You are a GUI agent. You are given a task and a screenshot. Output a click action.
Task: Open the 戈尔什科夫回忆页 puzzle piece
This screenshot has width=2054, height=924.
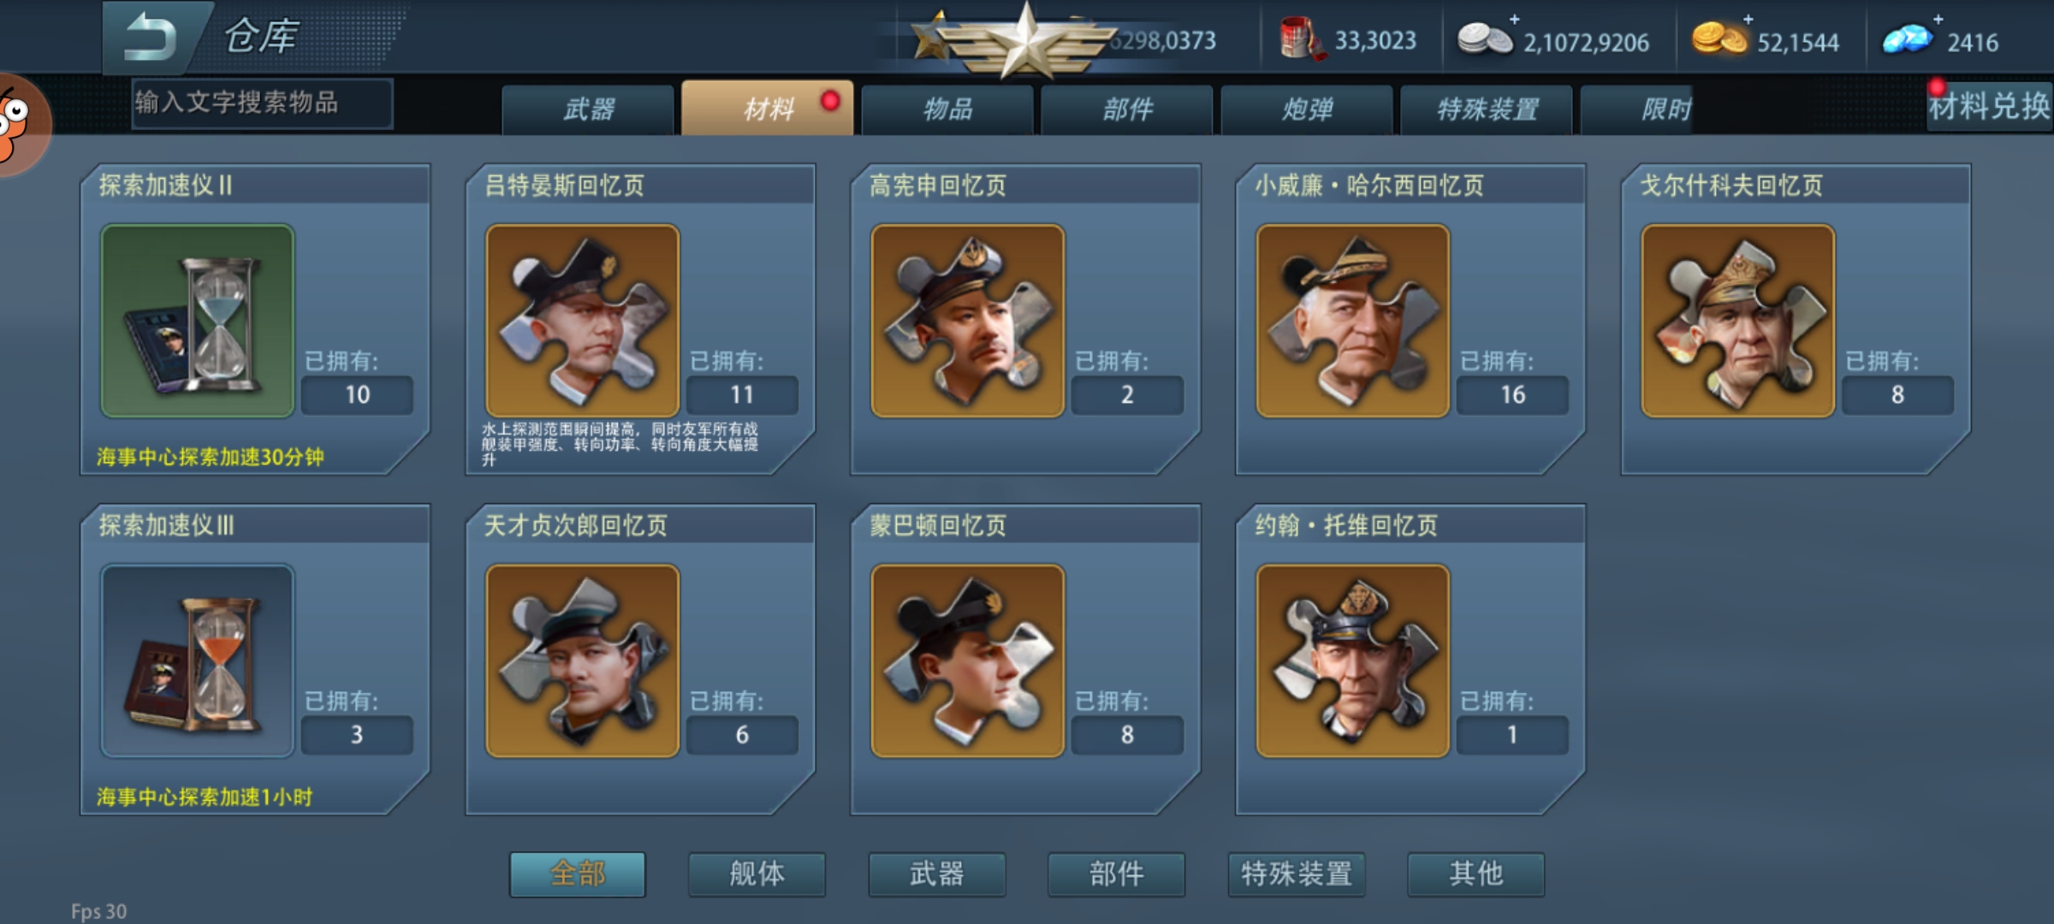coord(1738,321)
